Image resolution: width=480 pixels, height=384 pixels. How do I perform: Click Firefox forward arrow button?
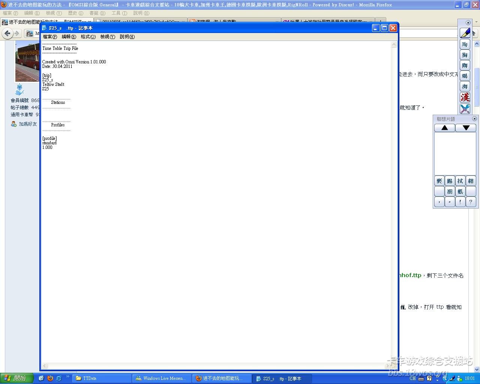16,33
